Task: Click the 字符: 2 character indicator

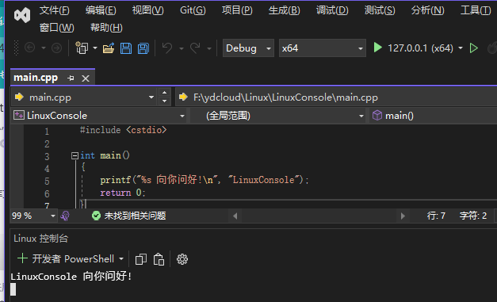Action: click(x=473, y=216)
